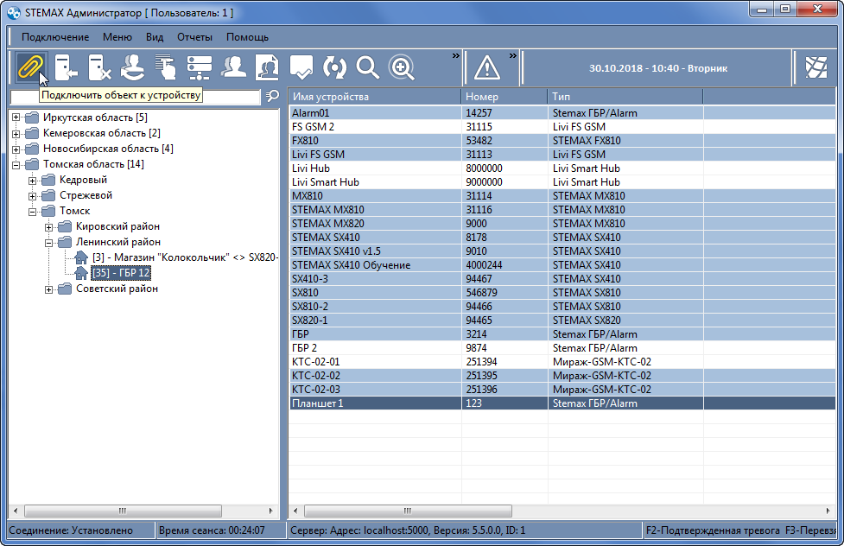844x546 pixels.
Task: Select the Livi Hub device row
Action: 562,168
